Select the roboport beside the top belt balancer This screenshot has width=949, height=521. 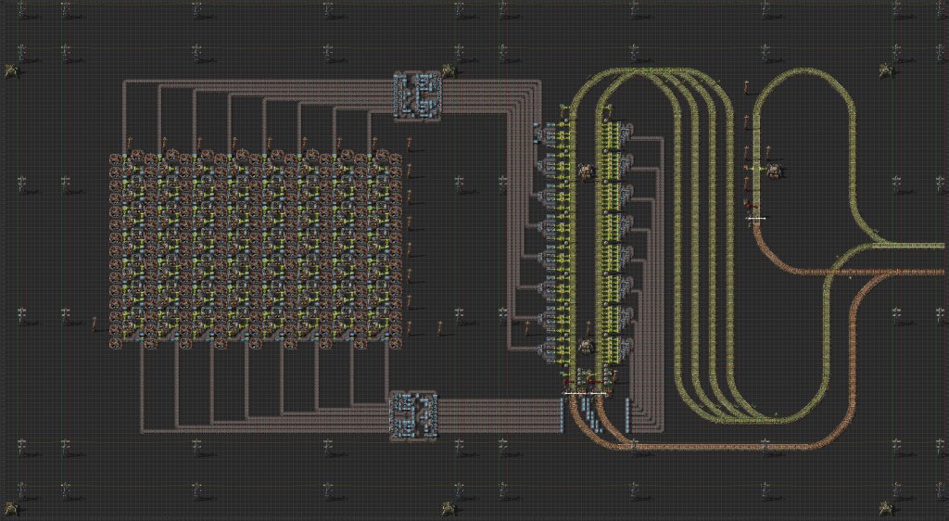pyautogui.click(x=449, y=70)
